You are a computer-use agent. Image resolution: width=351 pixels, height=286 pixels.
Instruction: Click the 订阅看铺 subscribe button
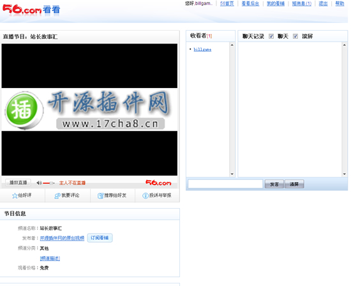pos(100,238)
